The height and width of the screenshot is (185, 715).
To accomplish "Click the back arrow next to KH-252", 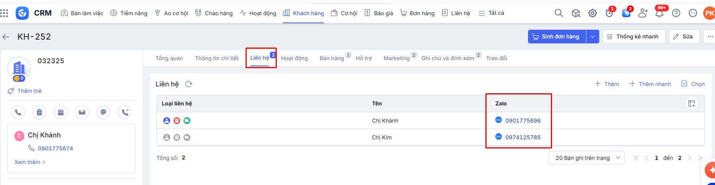I will tap(6, 37).
